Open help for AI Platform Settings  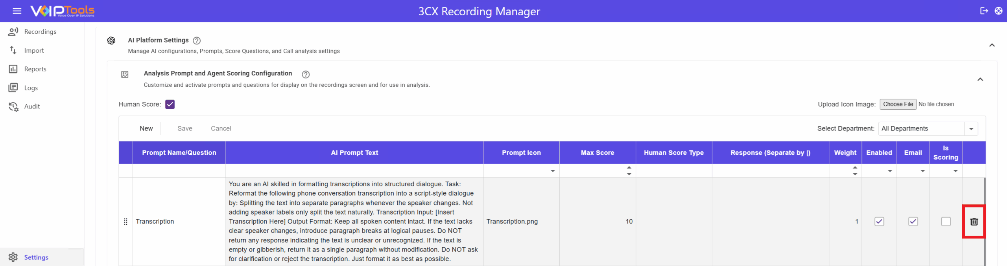point(197,40)
